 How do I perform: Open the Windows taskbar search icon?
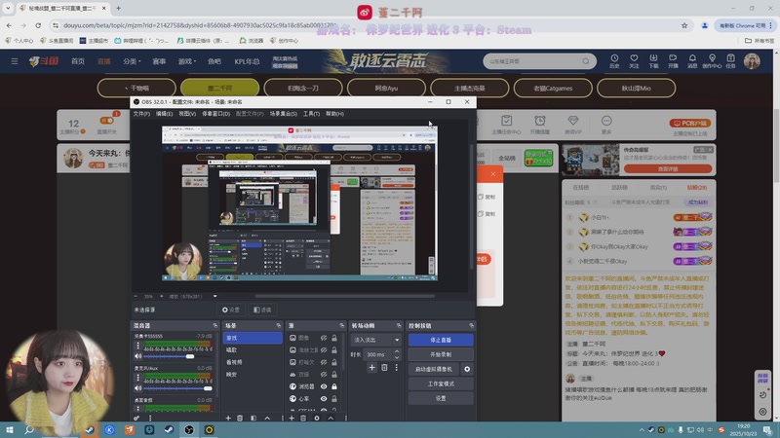[29, 429]
